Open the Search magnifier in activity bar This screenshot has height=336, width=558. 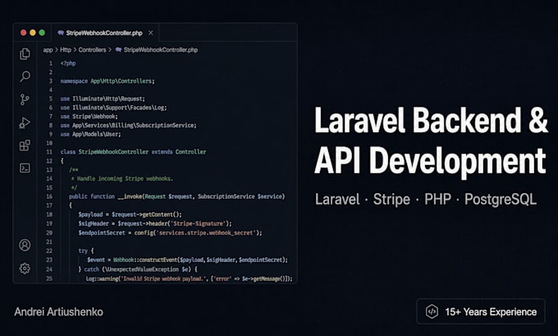coord(25,76)
